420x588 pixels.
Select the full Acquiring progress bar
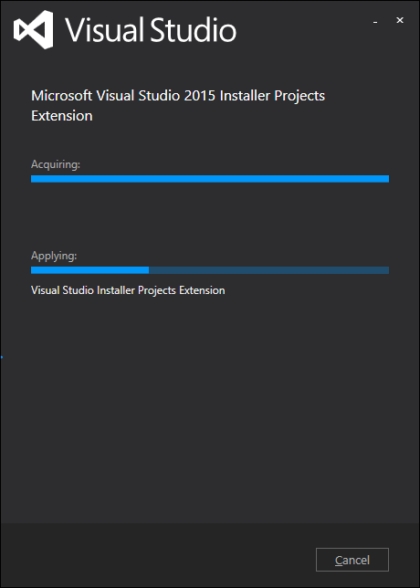click(x=210, y=179)
